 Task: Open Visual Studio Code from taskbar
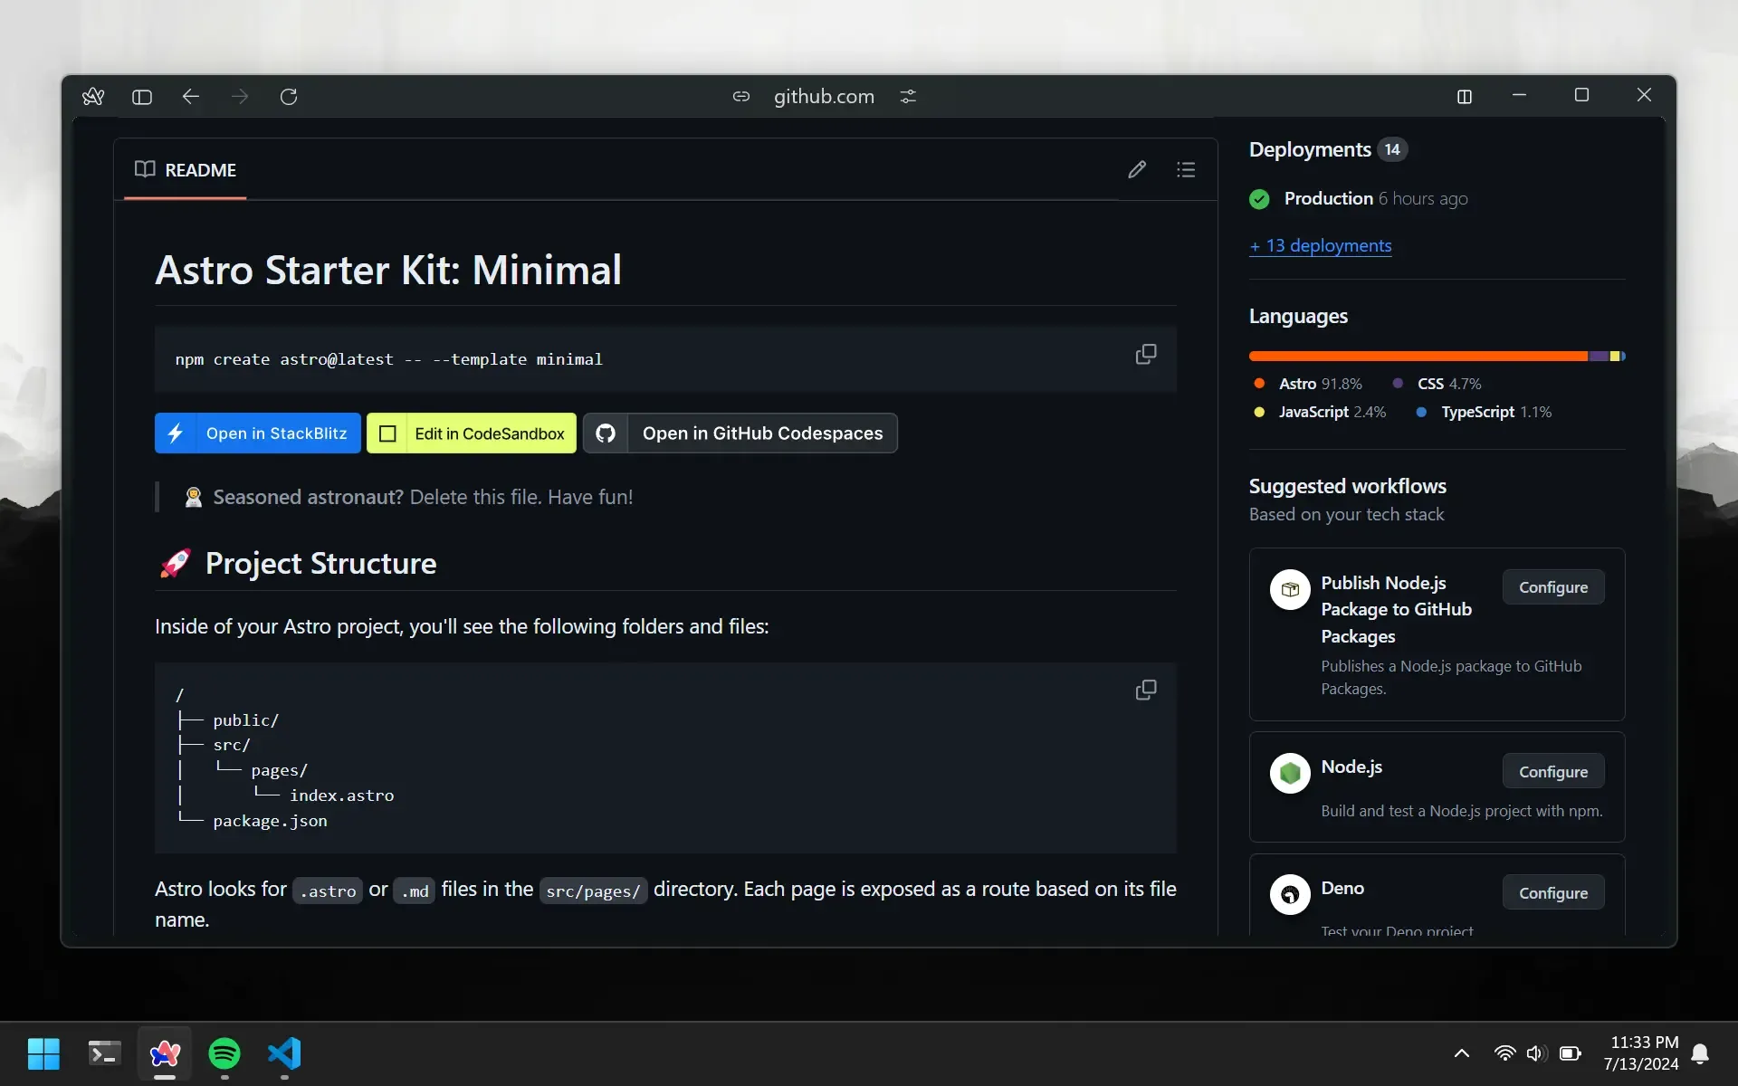click(x=284, y=1053)
